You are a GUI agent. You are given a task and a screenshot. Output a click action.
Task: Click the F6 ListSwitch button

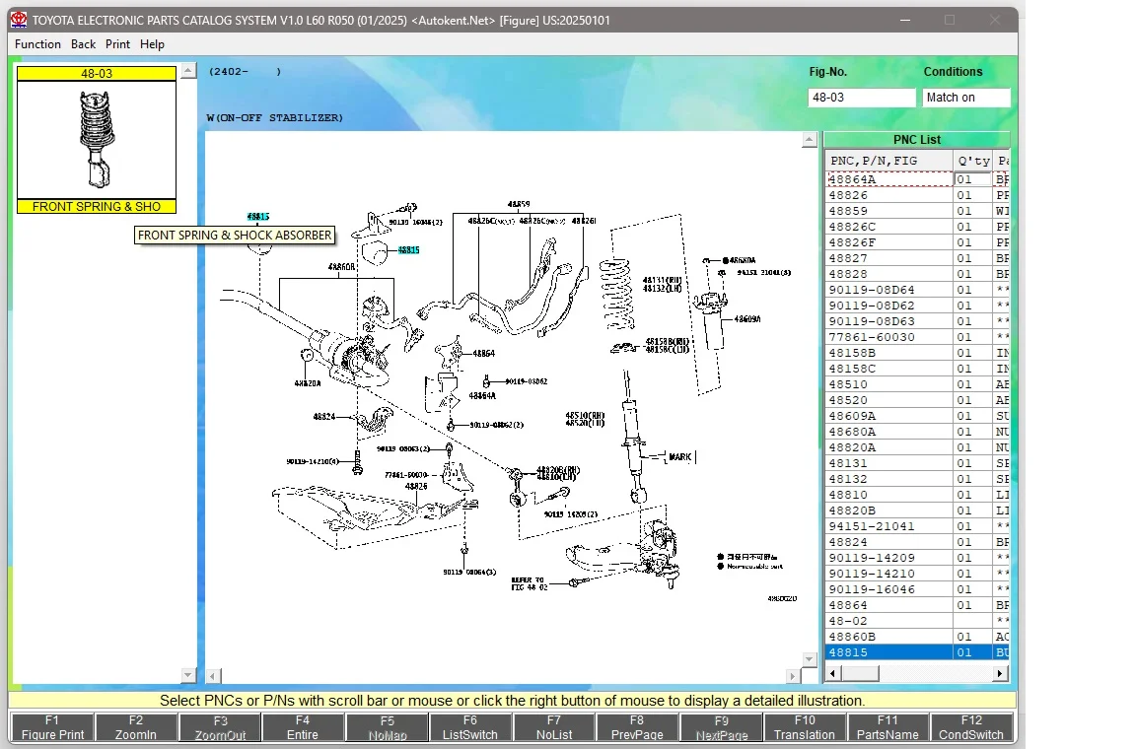[x=470, y=727]
